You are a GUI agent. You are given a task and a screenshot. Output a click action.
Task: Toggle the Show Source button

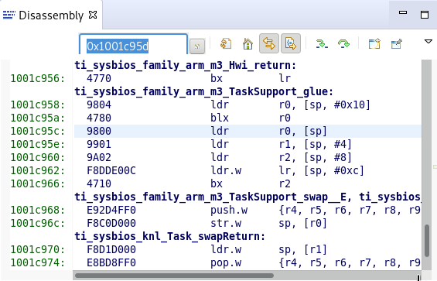291,43
